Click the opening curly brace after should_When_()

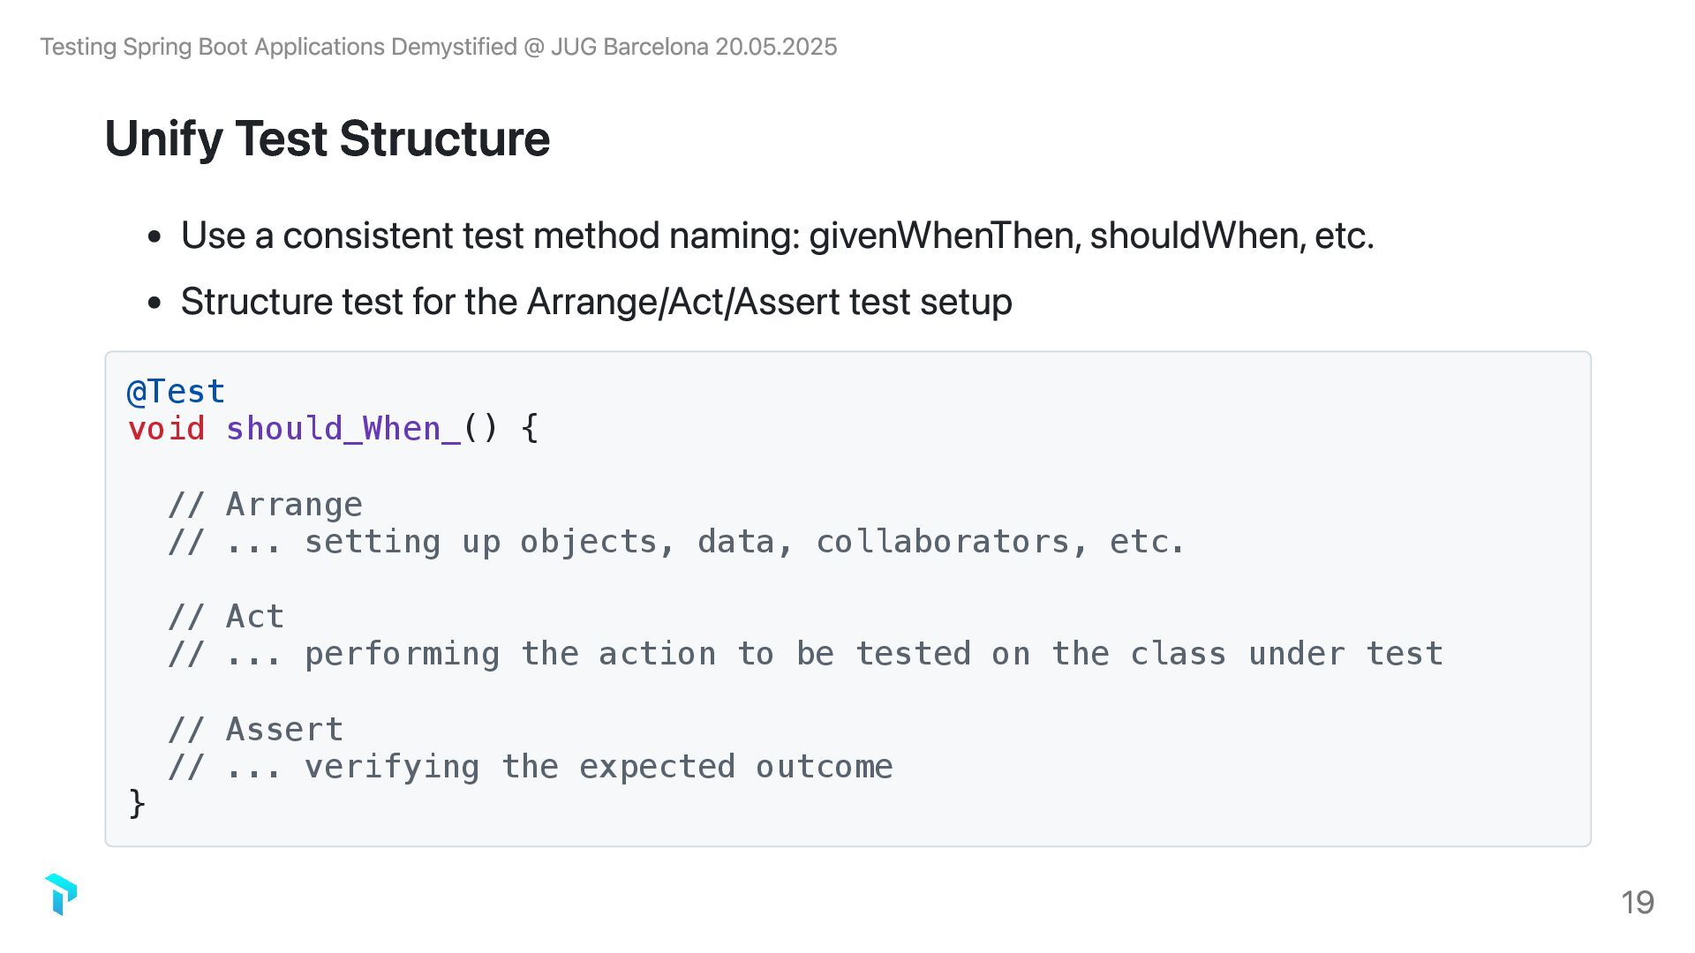[530, 429]
